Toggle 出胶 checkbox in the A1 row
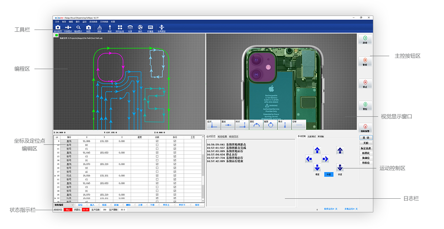This screenshot has width=444, height=229. 157,172
